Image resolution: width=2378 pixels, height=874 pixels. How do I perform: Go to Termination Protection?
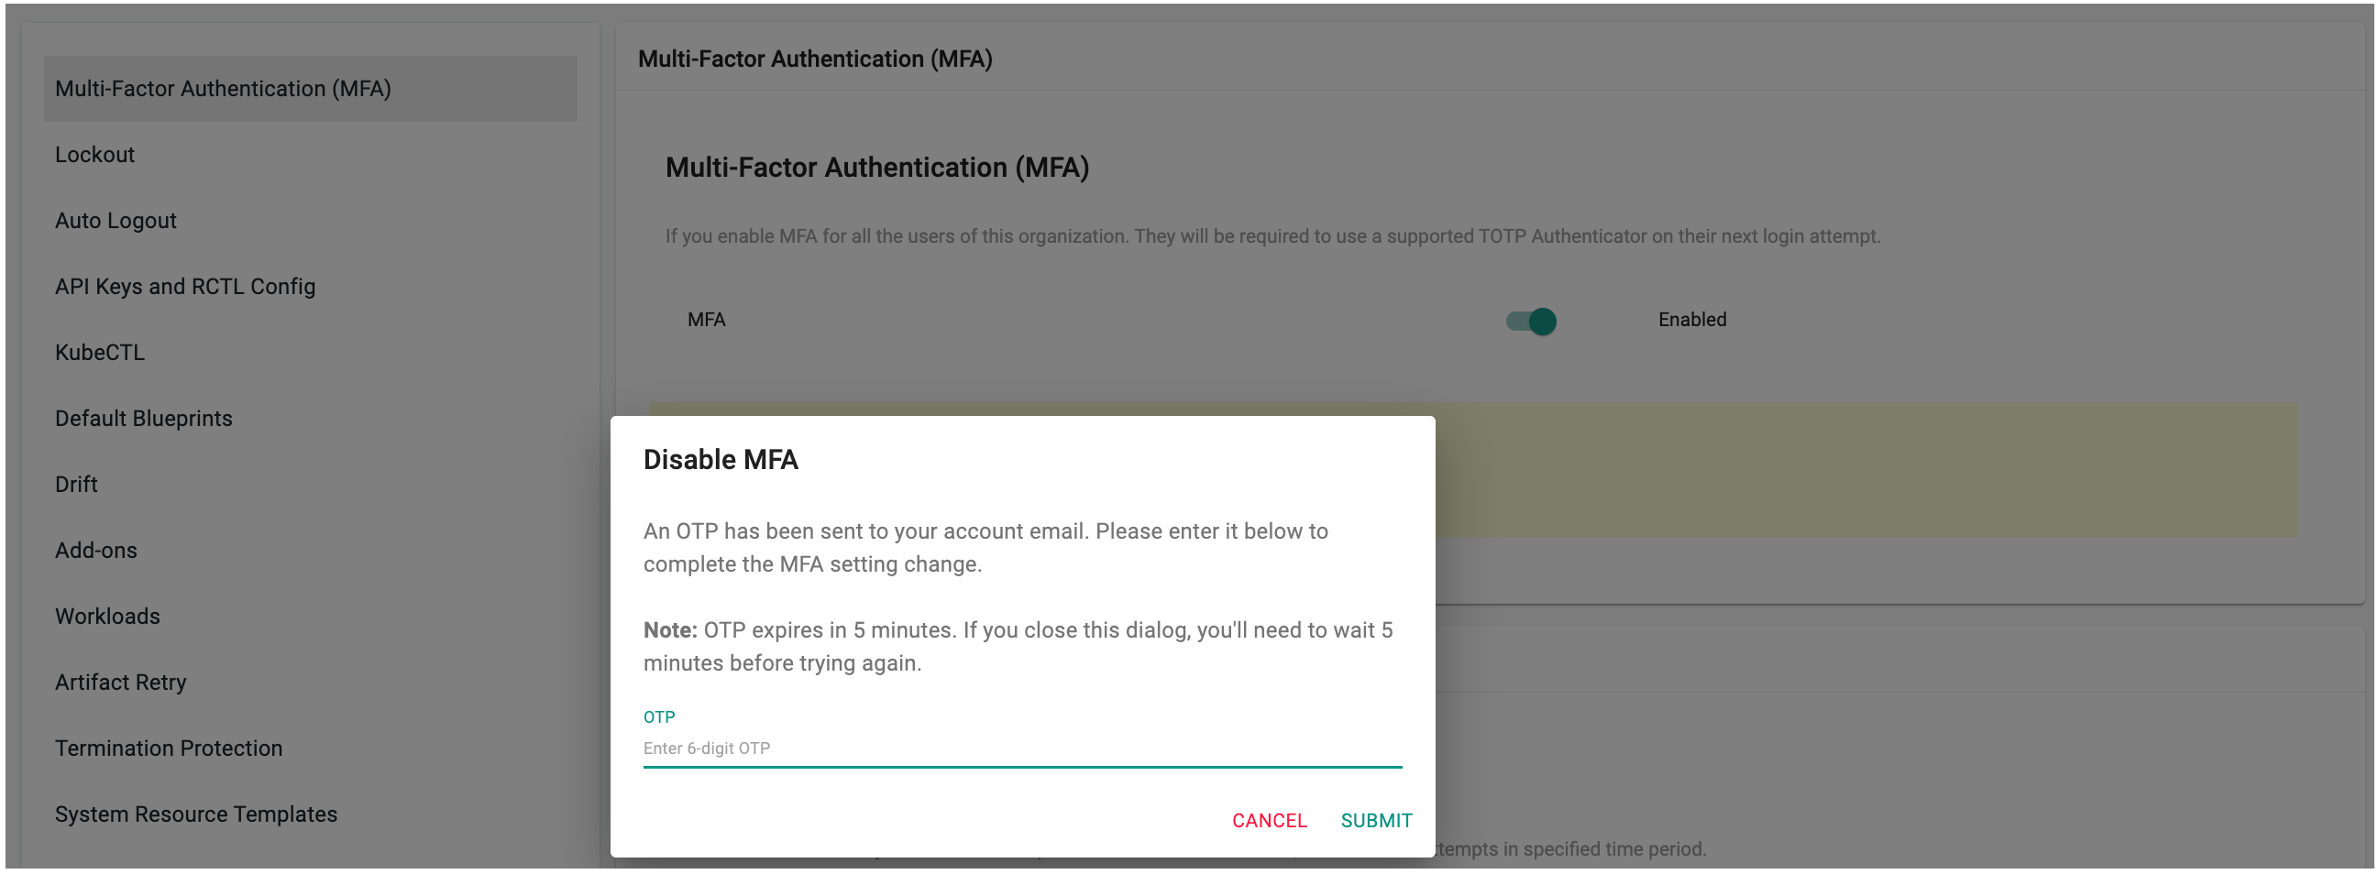coord(168,748)
